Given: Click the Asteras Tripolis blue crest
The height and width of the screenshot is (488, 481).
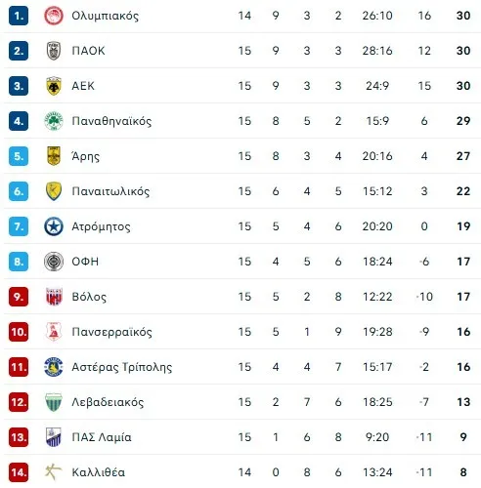Looking at the screenshot, I should 54,367.
